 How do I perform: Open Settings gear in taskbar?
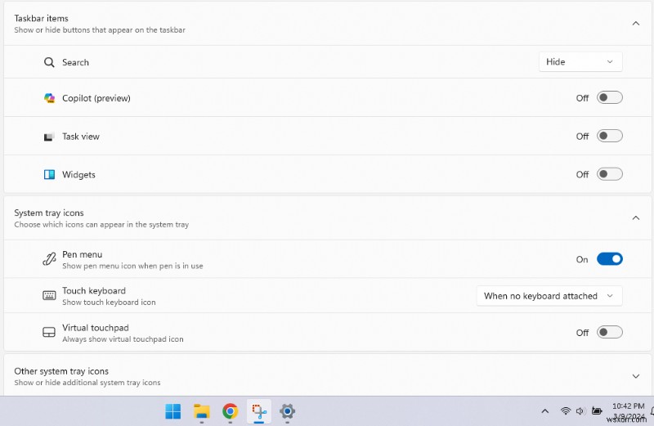[x=288, y=411]
